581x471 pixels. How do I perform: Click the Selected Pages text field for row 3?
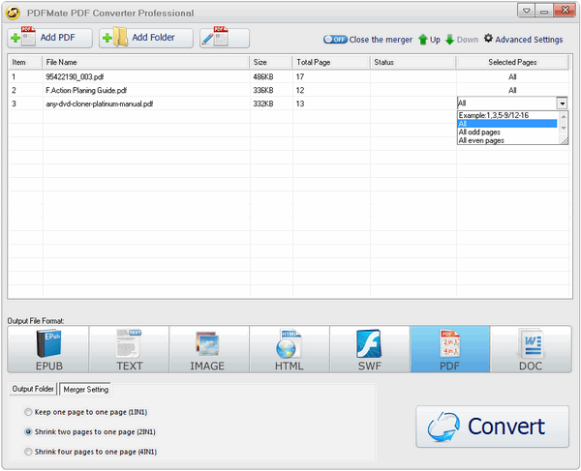[506, 103]
